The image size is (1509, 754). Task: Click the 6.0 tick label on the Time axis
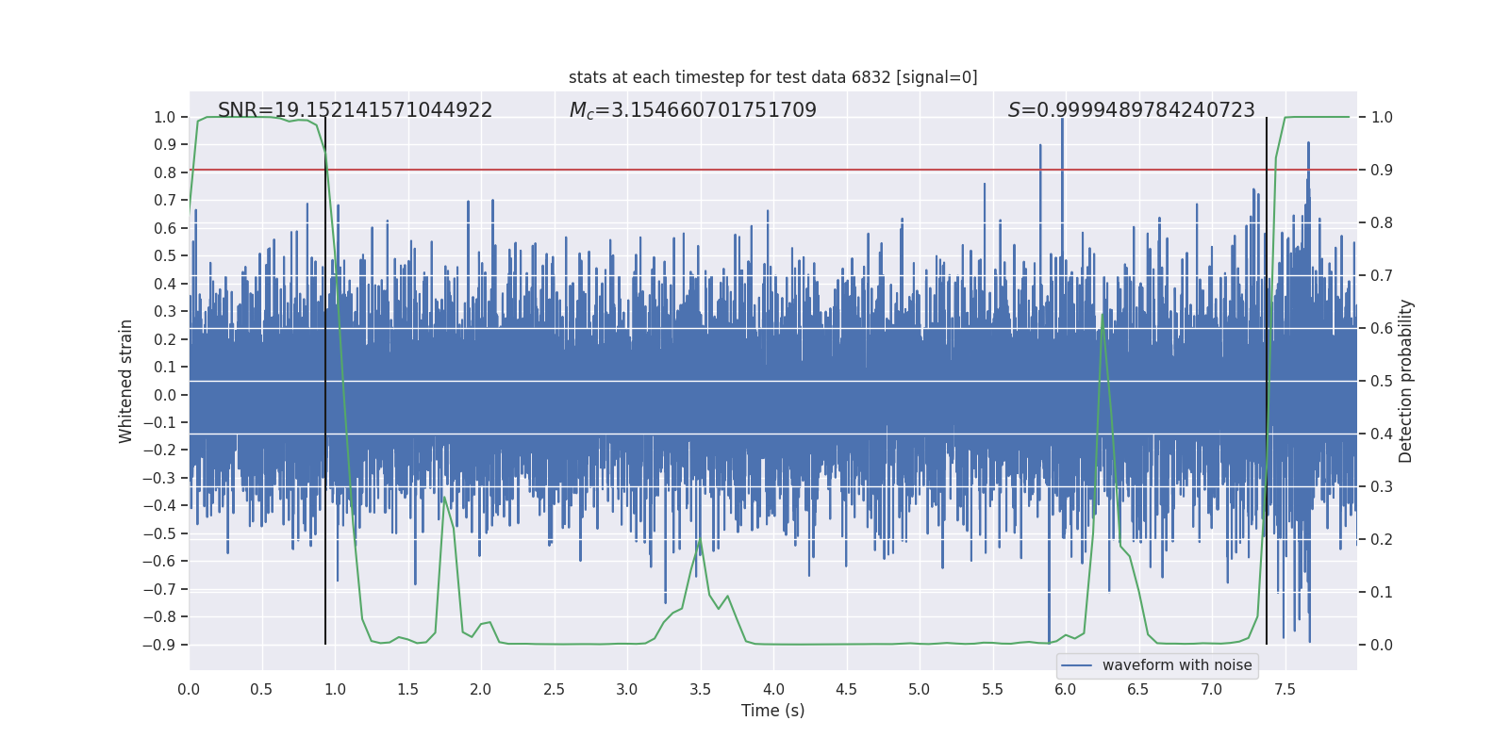(x=1066, y=689)
